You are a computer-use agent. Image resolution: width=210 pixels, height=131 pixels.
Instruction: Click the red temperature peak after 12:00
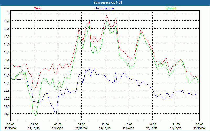click(x=107, y=16)
